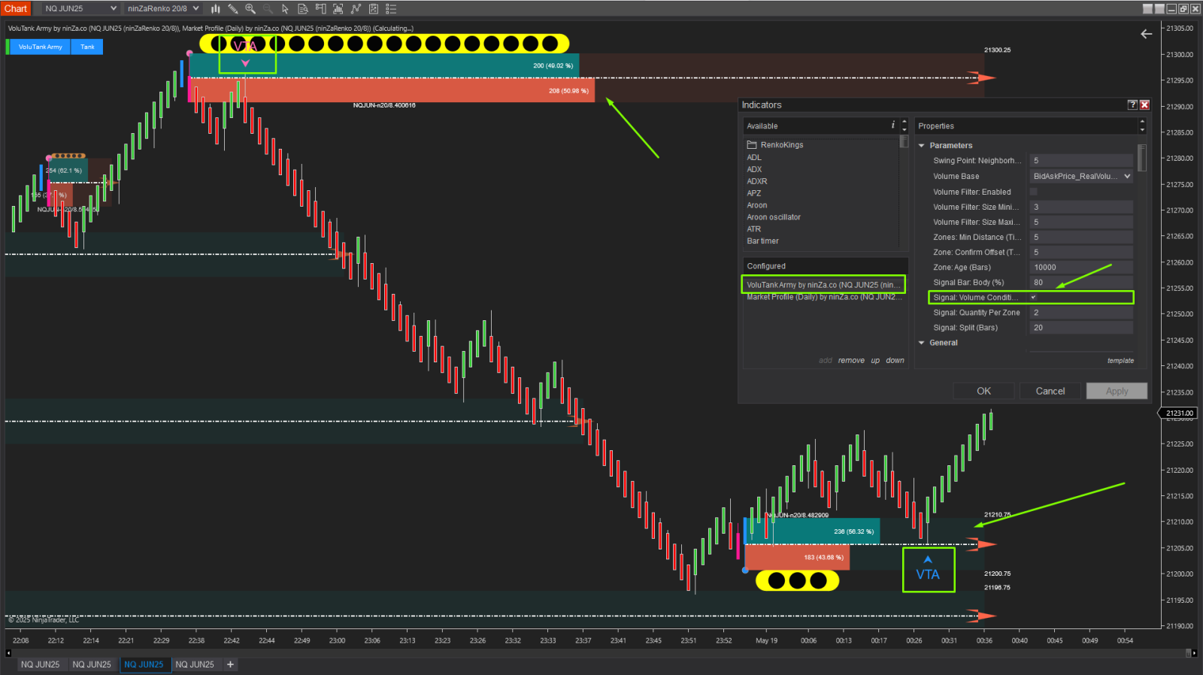Image resolution: width=1203 pixels, height=675 pixels.
Task: Click Signal: Quantity Per Zone field
Action: pos(1081,313)
